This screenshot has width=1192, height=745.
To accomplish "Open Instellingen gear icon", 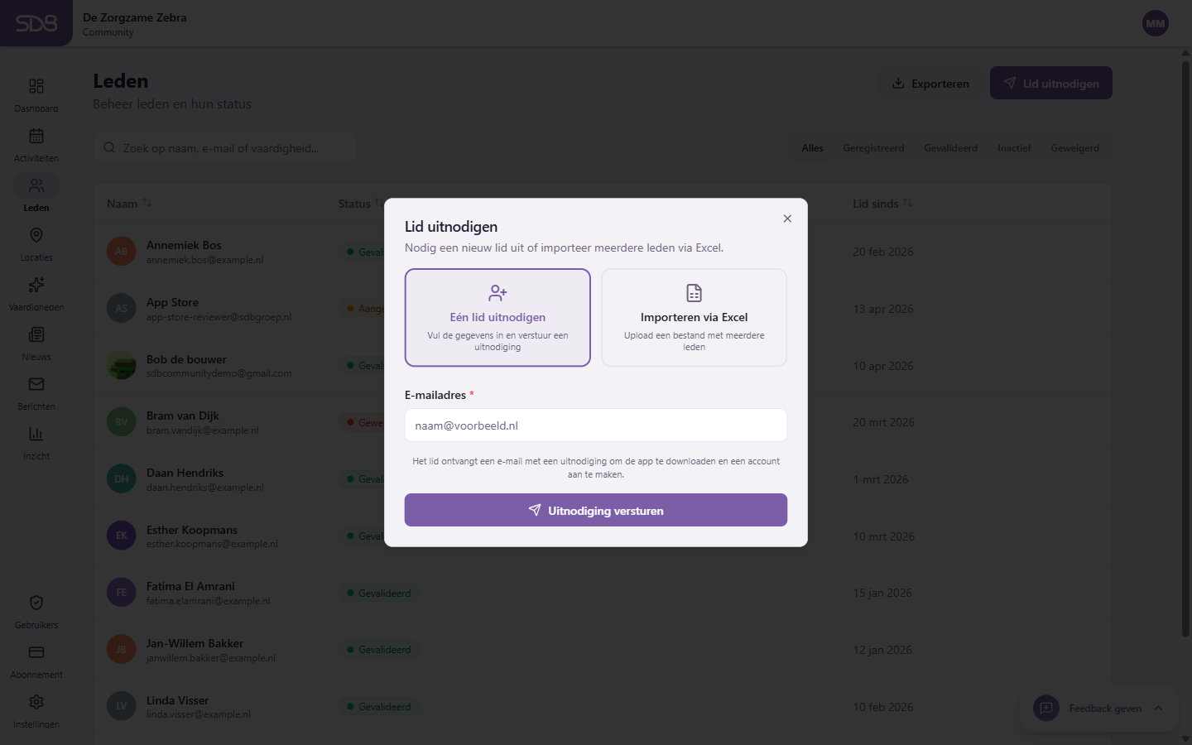I will click(x=36, y=702).
